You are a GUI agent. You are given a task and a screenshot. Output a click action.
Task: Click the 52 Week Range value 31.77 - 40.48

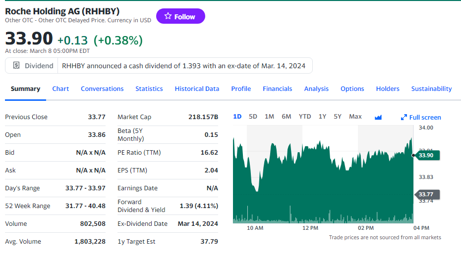coord(85,206)
